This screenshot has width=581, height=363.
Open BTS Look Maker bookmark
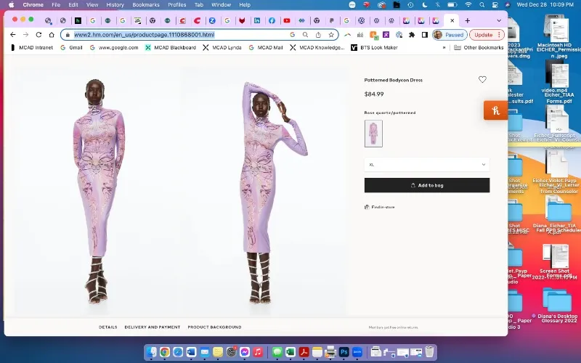[x=374, y=47]
